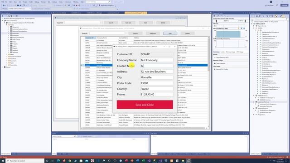This screenshot has height=163, width=290.
Task: Switch to the customersForm.cs code tab
Action: tap(114, 13)
